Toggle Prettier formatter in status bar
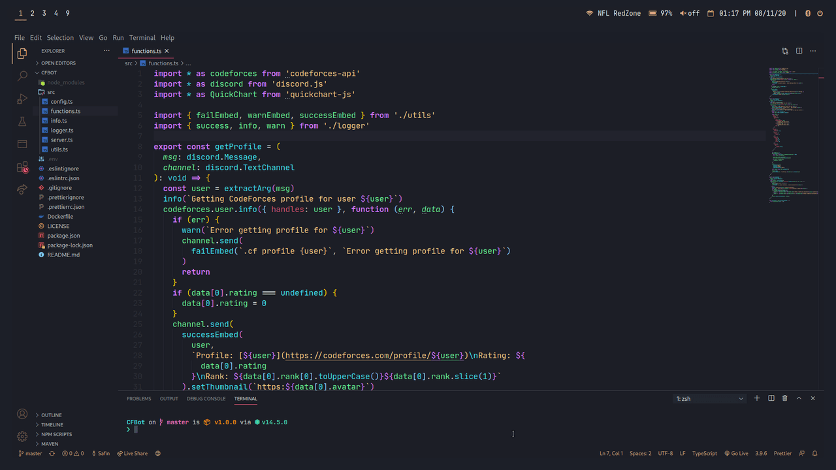This screenshot has width=836, height=470. pos(782,453)
